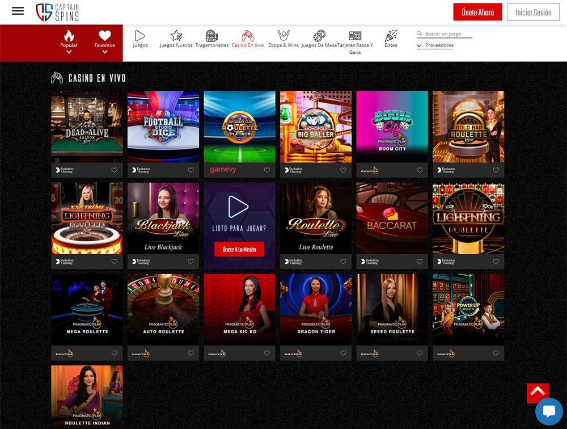Favorite World Cup Roulette Platinum game
The width and height of the screenshot is (567, 429).
point(267,170)
